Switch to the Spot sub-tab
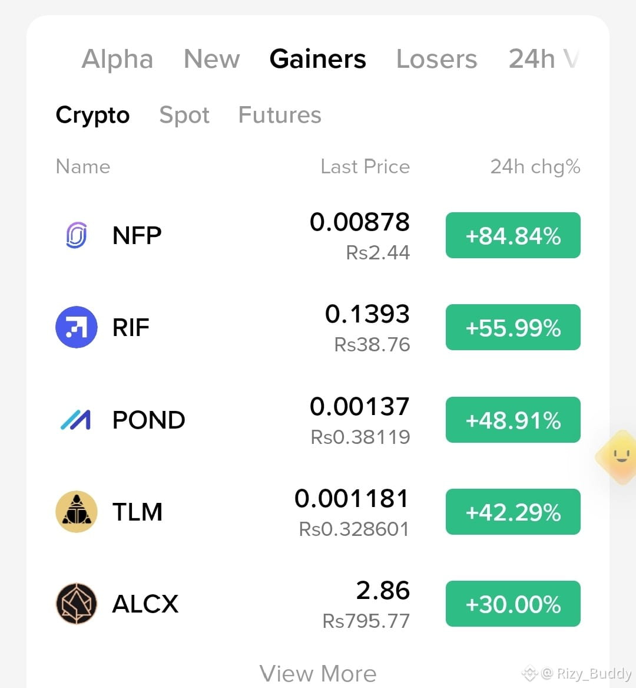The height and width of the screenshot is (688, 636). click(x=184, y=116)
